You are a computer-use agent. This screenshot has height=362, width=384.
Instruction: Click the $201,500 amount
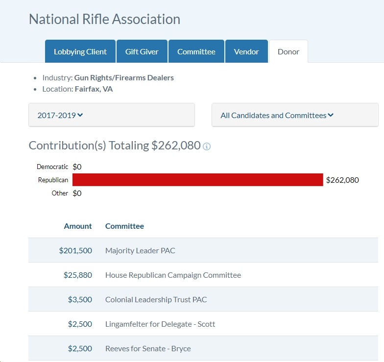coord(75,251)
